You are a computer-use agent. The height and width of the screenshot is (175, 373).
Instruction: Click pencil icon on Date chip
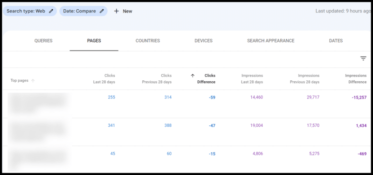tap(102, 11)
